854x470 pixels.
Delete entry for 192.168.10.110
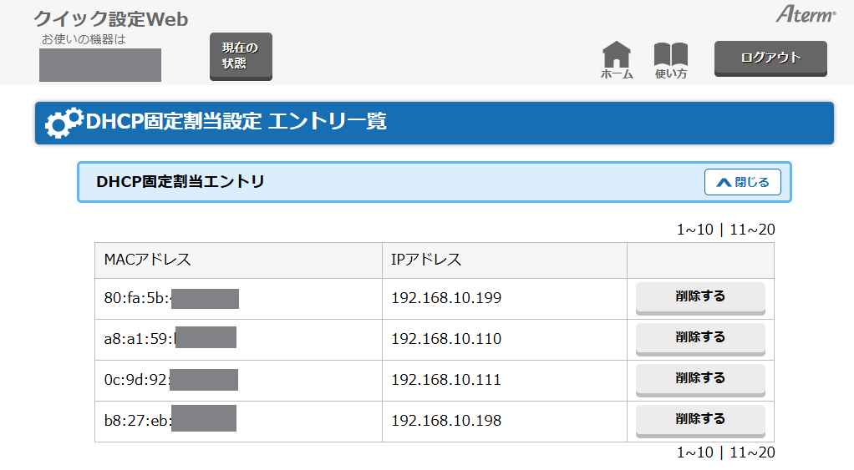[x=700, y=338]
